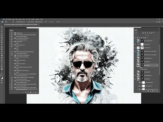Click the trash icon in Actions panel
The height and width of the screenshot is (122, 163).
(x=36, y=92)
